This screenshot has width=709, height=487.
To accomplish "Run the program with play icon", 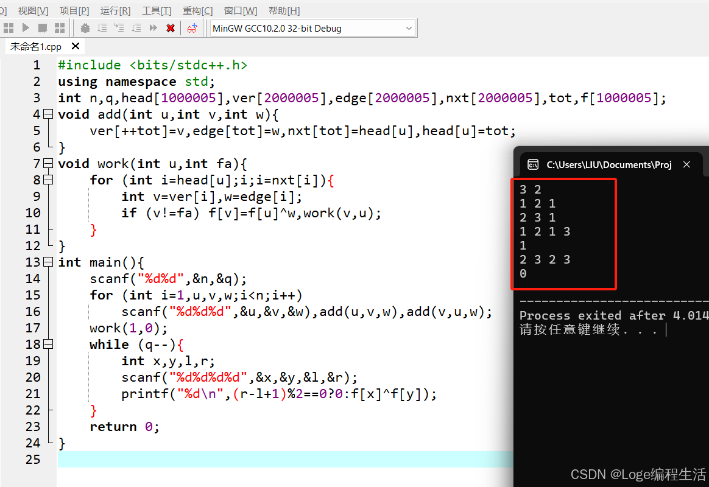I will [x=26, y=28].
